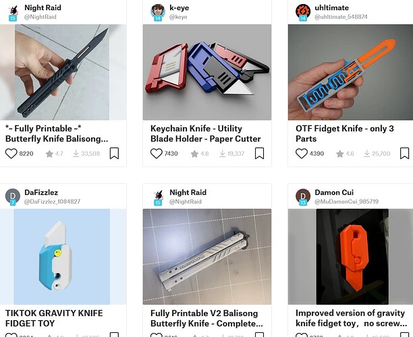Bookmark the Keychain Knife Paper Cutter model
This screenshot has width=413, height=337.
pos(259,154)
